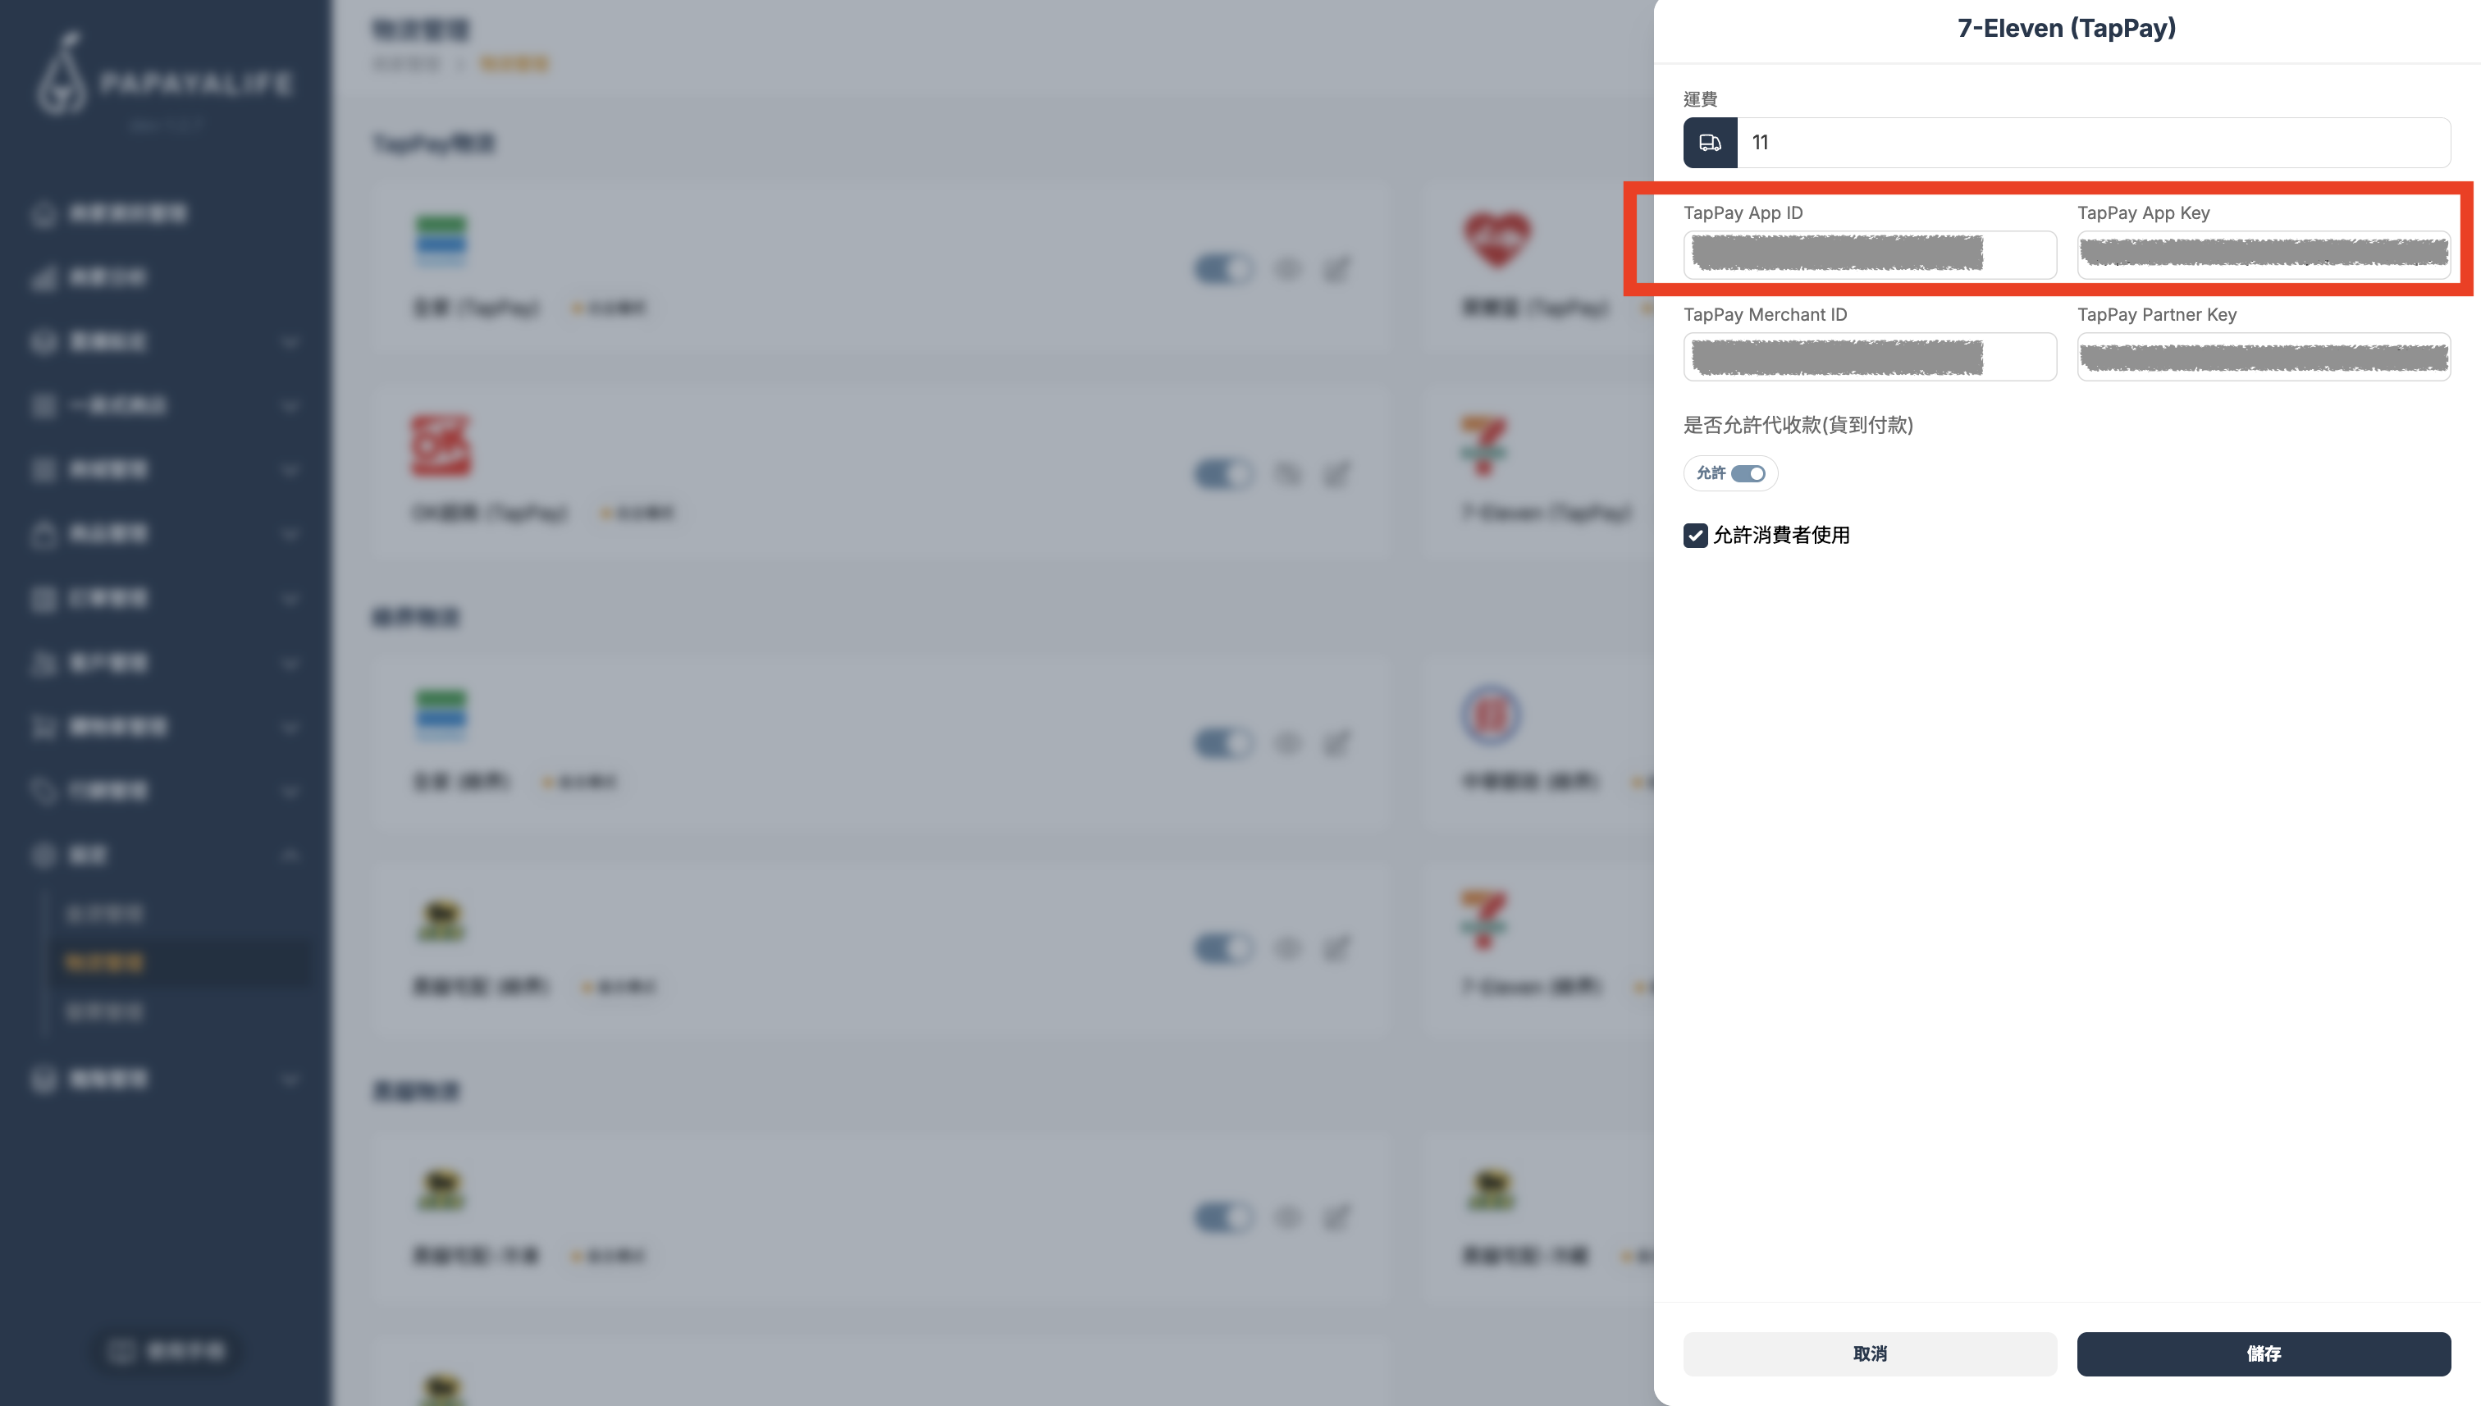
Task: Click the round Chunghwa Post logo
Action: [1490, 715]
